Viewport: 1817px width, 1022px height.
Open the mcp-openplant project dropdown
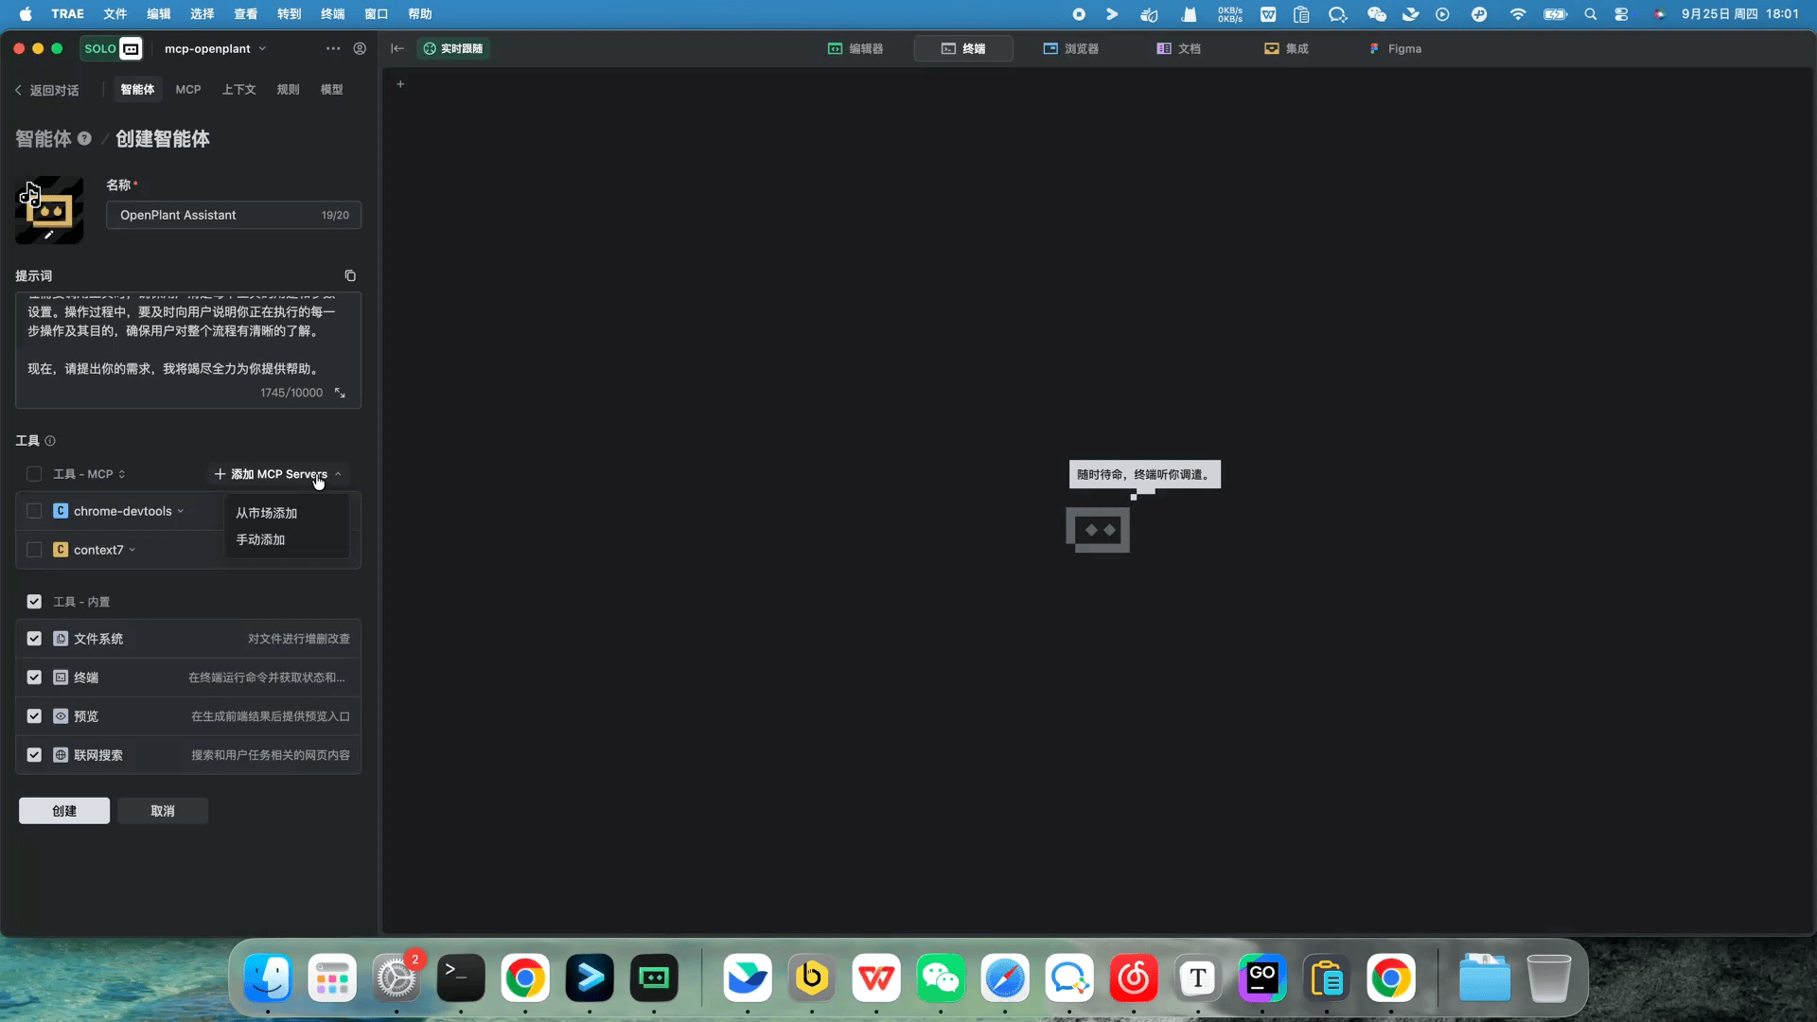click(215, 48)
